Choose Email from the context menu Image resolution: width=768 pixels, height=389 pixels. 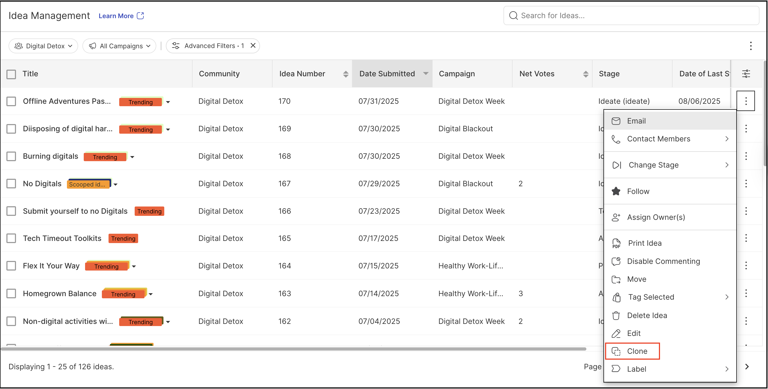click(x=670, y=121)
